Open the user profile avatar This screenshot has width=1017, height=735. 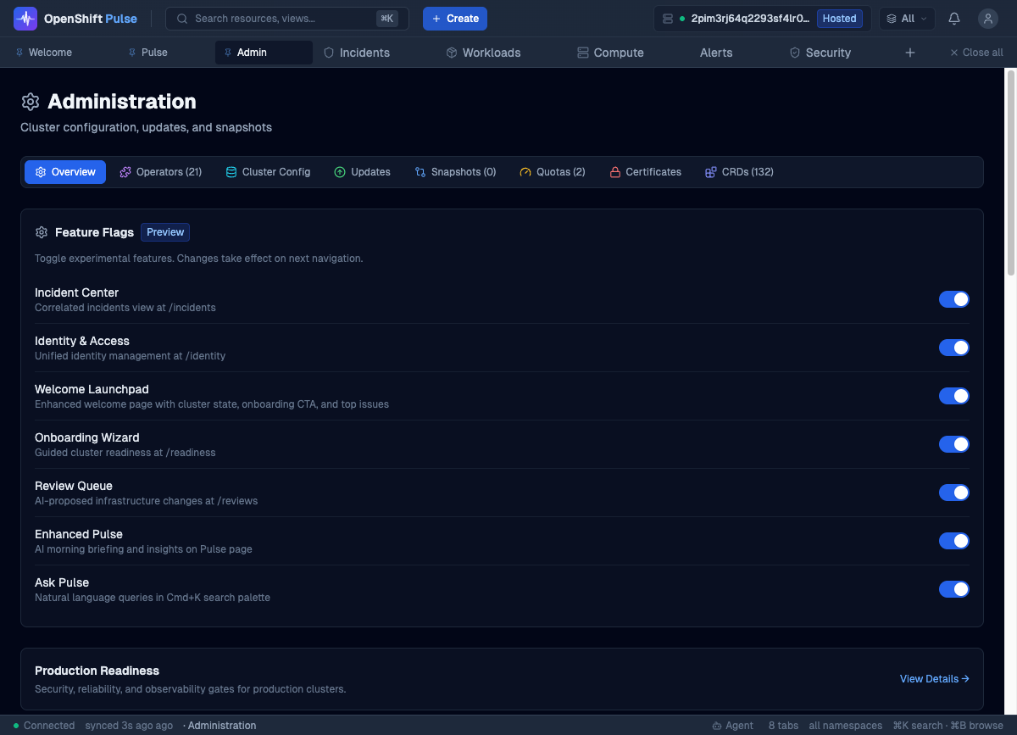pyautogui.click(x=987, y=19)
